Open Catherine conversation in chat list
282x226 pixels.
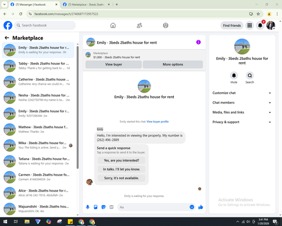tap(38, 82)
